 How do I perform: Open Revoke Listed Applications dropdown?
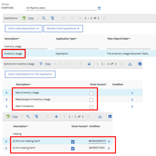[63, 29]
